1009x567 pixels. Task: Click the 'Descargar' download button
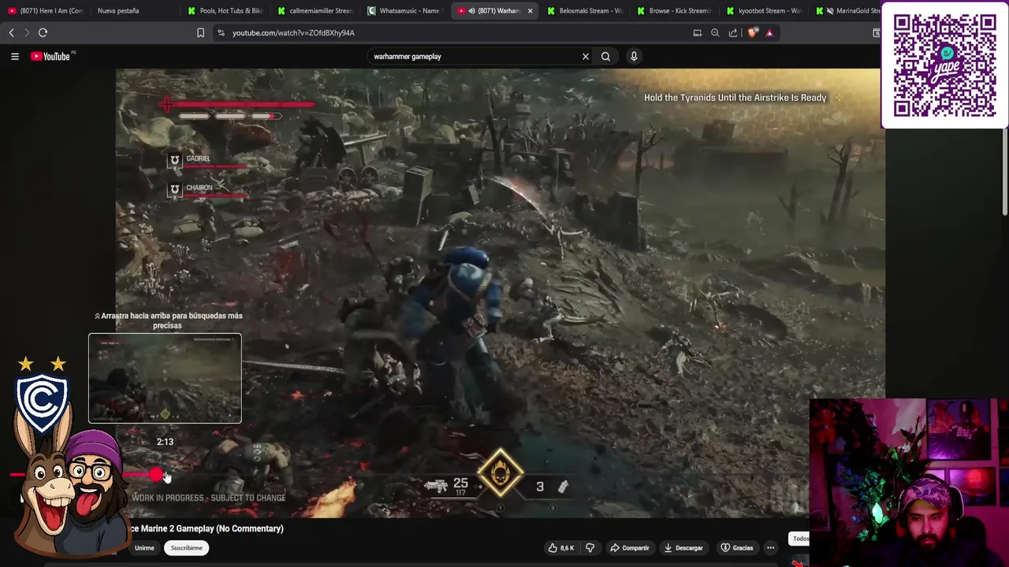683,548
